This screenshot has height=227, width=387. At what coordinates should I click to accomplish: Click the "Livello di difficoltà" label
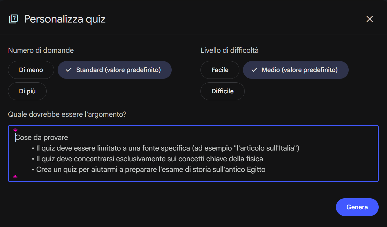click(229, 50)
